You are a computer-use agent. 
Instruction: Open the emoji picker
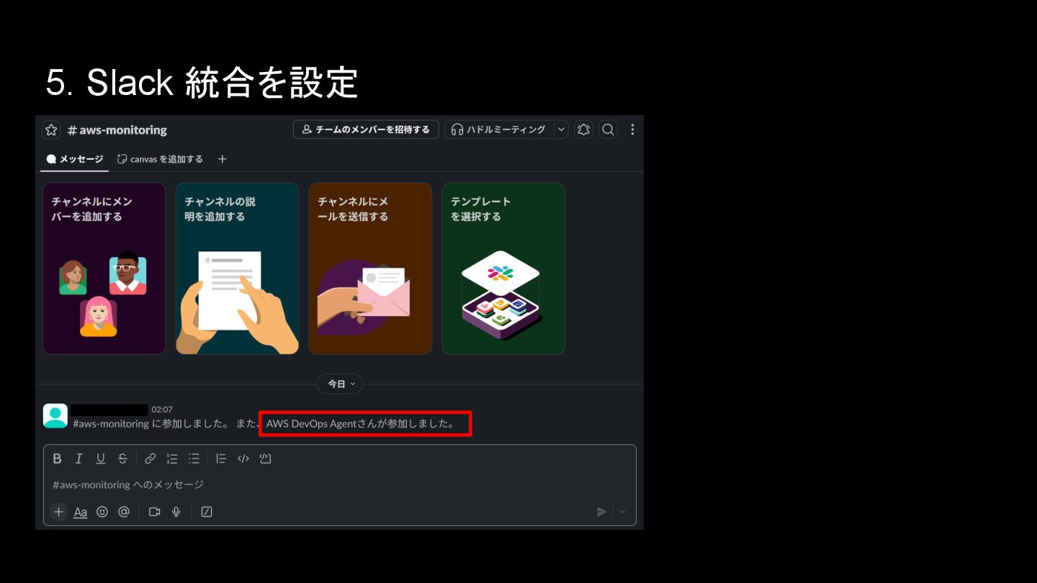[x=102, y=512]
